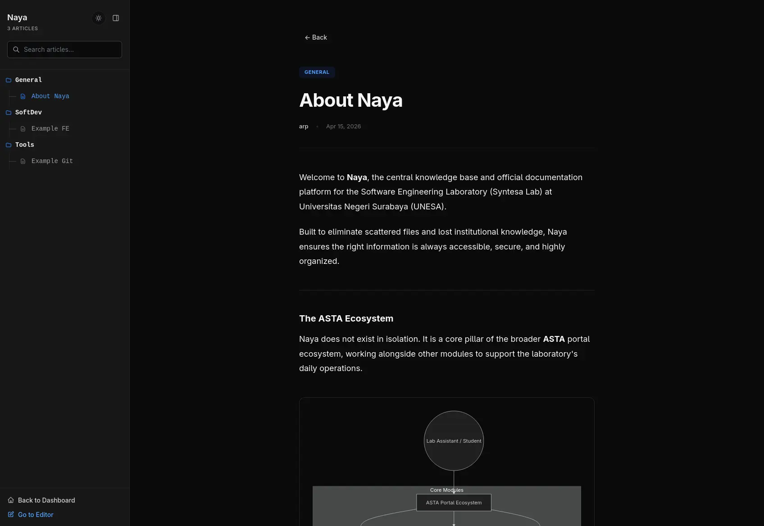This screenshot has height=526, width=764.
Task: Click the edit pencil icon by Go to Editor
Action: tap(11, 514)
